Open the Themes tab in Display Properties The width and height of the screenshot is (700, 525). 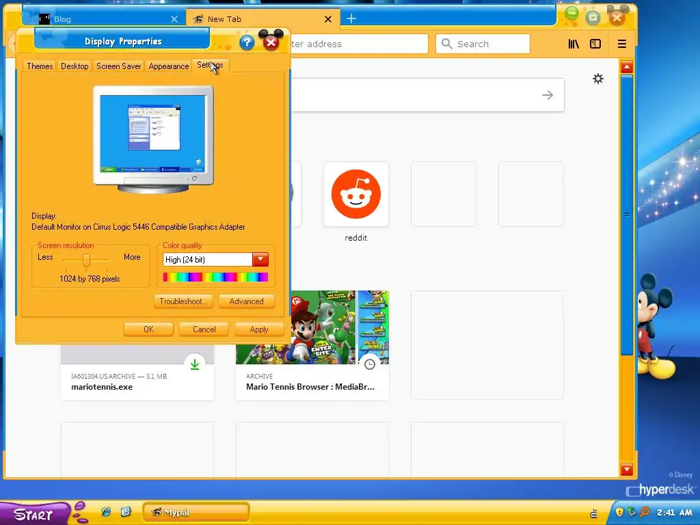[40, 66]
